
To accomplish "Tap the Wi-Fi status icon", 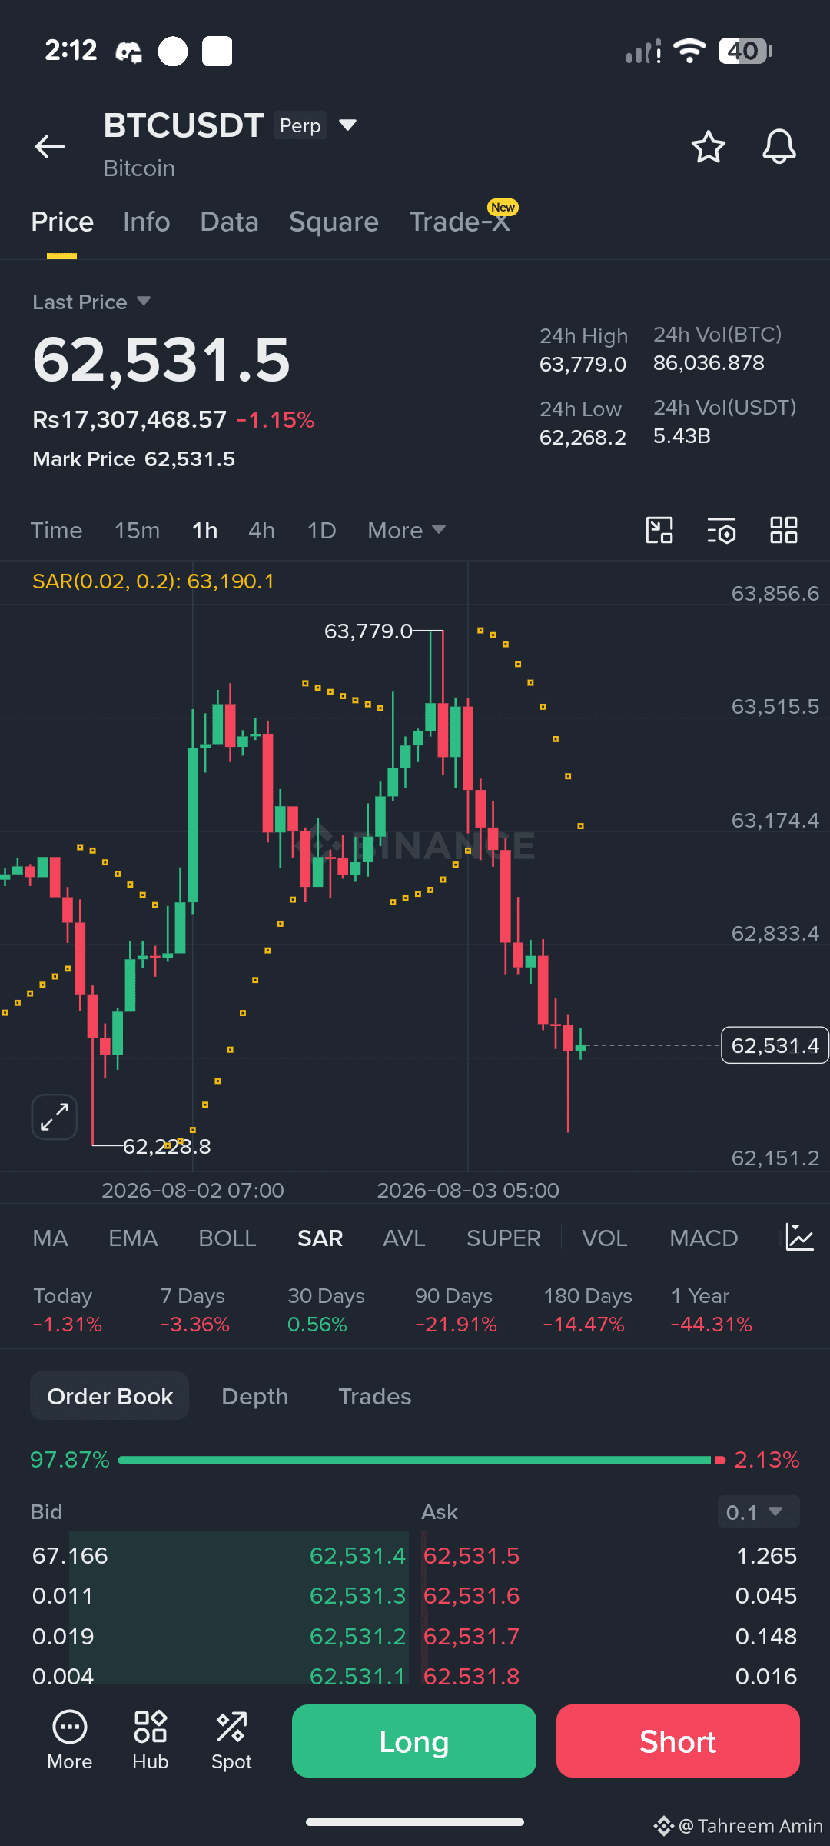I will pos(689,51).
